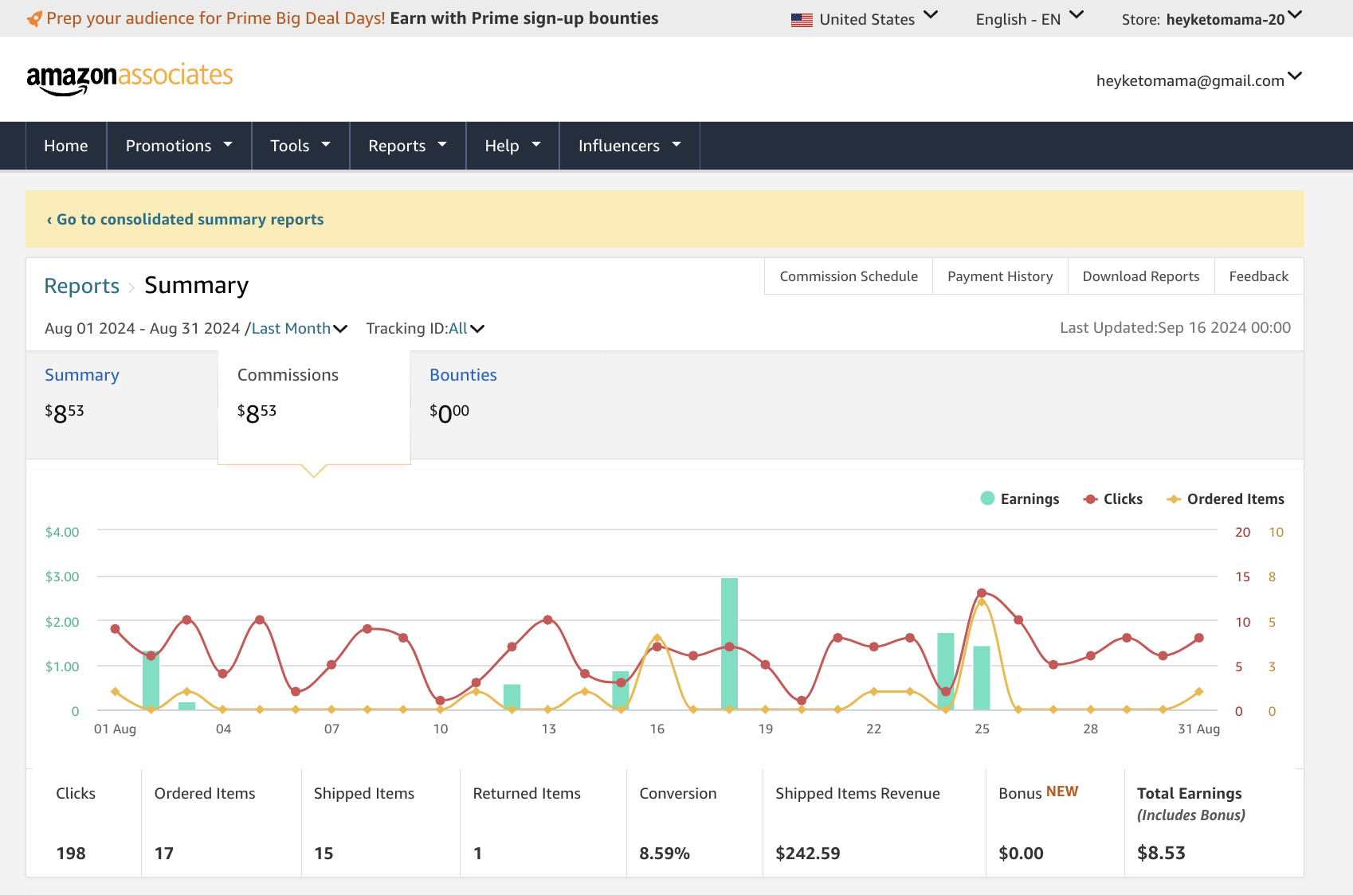1353x895 pixels.
Task: Select the Summary earnings tab
Action: coord(122,405)
